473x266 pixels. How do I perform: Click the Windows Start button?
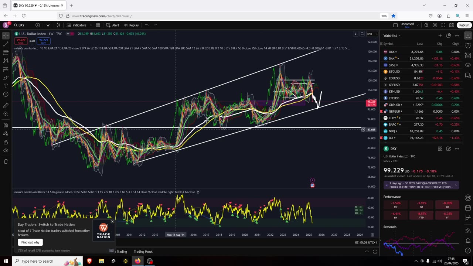click(x=6, y=261)
